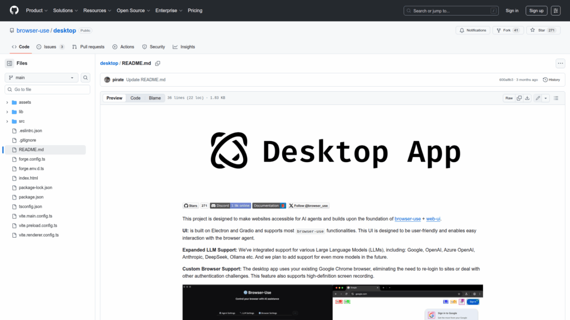The width and height of the screenshot is (570, 320).
Task: Click the search icon beside the branch selector
Action: [86, 78]
